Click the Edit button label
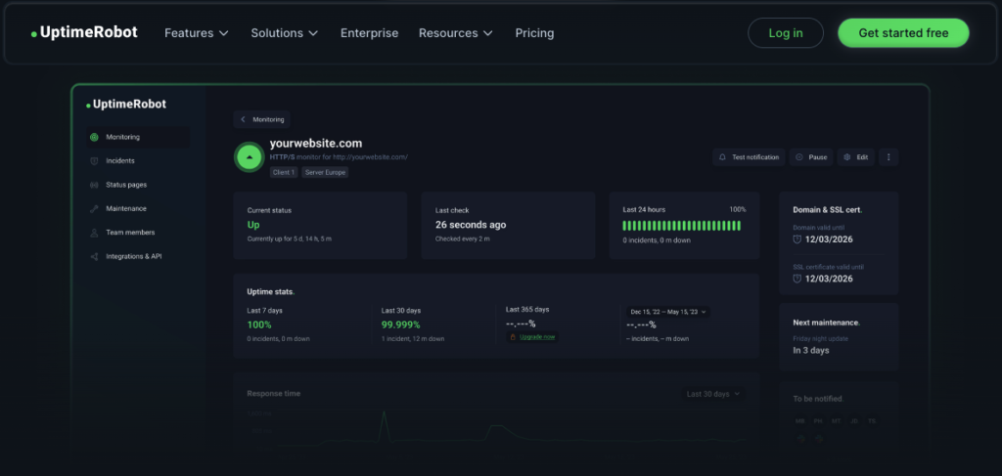Viewport: 1002px width, 476px height. (863, 157)
